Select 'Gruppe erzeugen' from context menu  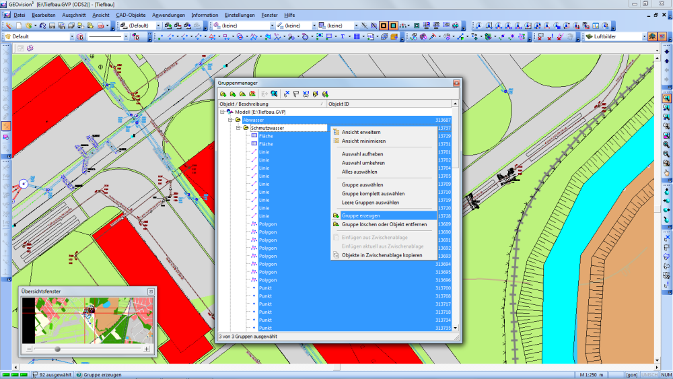361,215
